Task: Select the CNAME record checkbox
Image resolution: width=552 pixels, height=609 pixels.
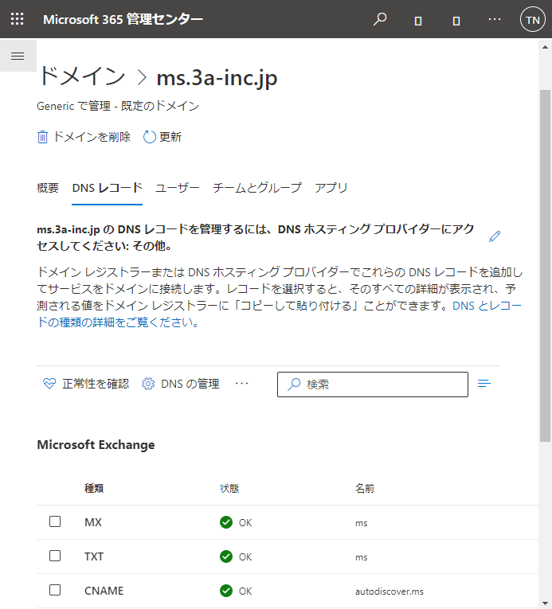Action: [x=55, y=590]
